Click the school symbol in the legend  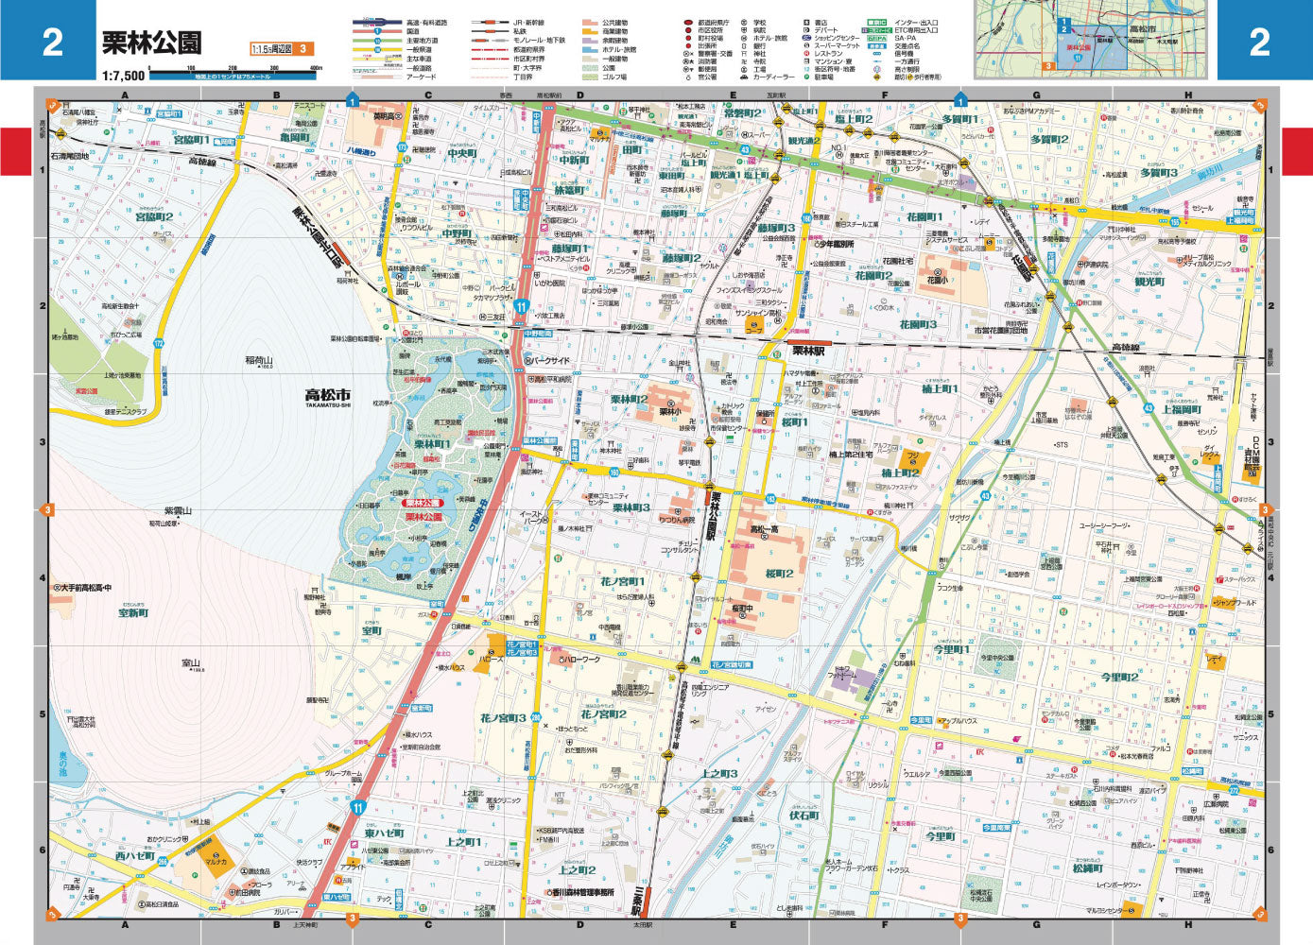[x=743, y=23]
